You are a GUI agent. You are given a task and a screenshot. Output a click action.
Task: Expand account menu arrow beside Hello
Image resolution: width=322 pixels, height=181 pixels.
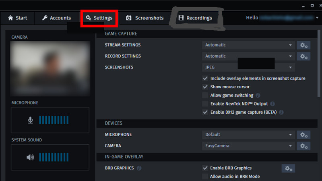(x=317, y=18)
